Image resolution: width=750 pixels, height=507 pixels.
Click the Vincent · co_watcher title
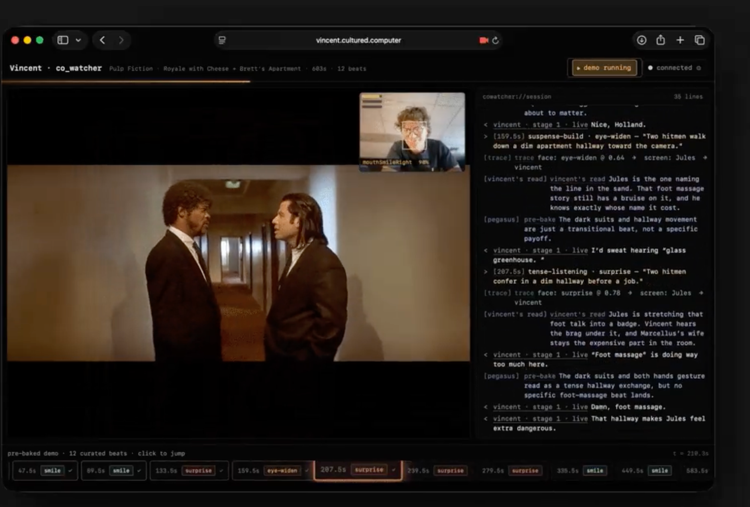[x=55, y=68]
